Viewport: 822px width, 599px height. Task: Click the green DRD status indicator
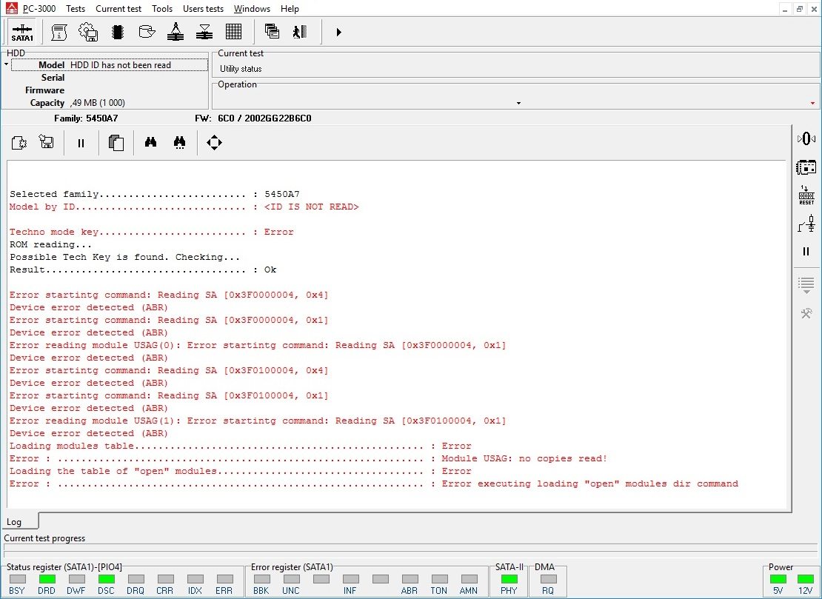[x=47, y=579]
